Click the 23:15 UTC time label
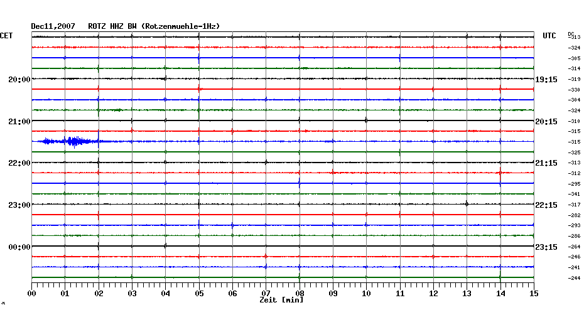 (x=546, y=247)
